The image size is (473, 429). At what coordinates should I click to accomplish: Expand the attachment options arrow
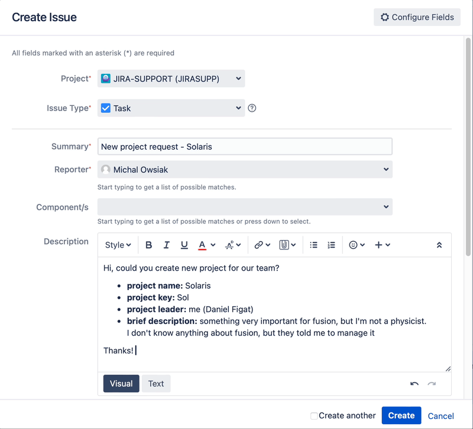tap(293, 245)
